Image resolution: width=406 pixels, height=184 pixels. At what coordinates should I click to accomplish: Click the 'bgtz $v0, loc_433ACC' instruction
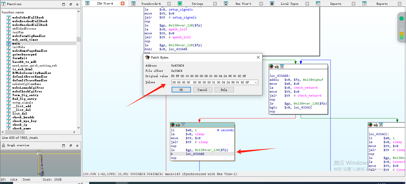coord(291,107)
